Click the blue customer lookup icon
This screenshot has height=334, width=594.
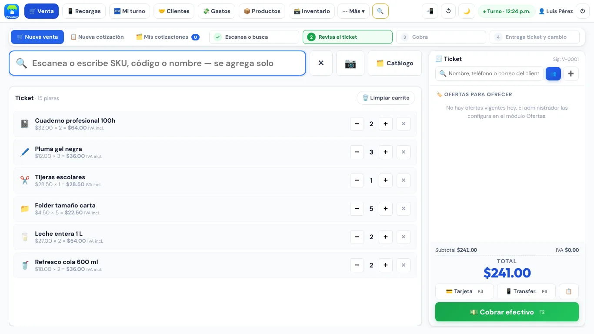553,73
